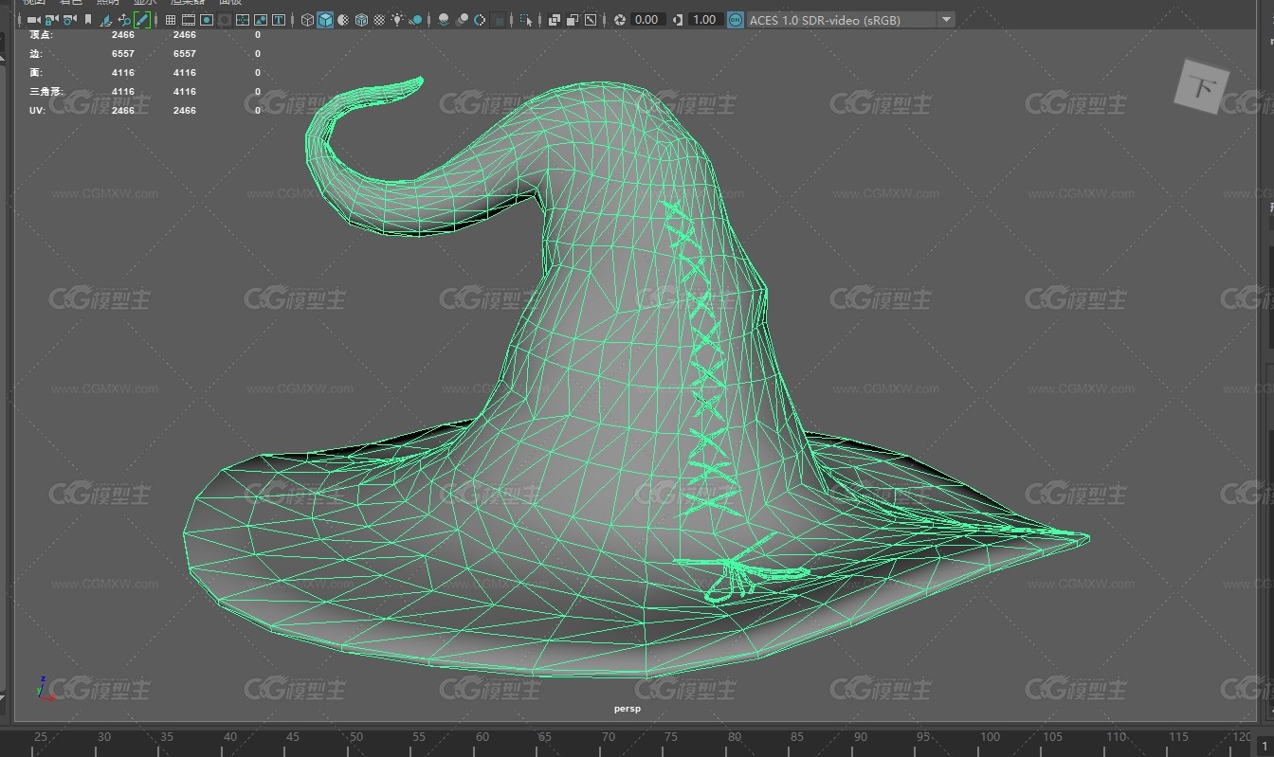This screenshot has width=1274, height=757.
Task: Click the Exposure aperture icon
Action: pyautogui.click(x=619, y=19)
